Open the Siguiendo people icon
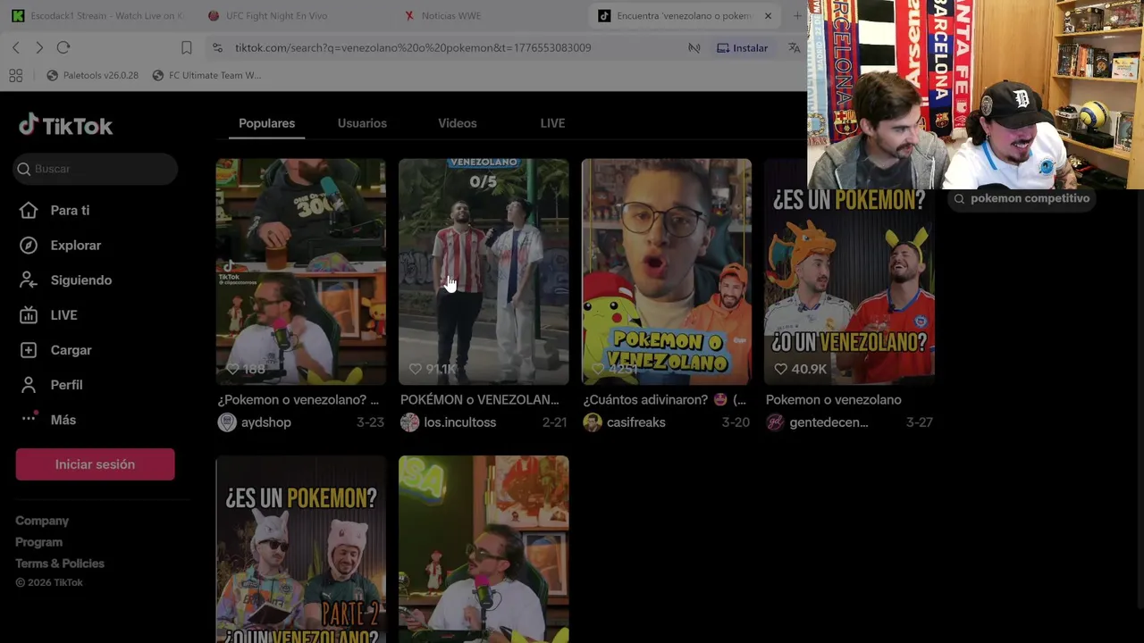The height and width of the screenshot is (643, 1144). tap(29, 280)
